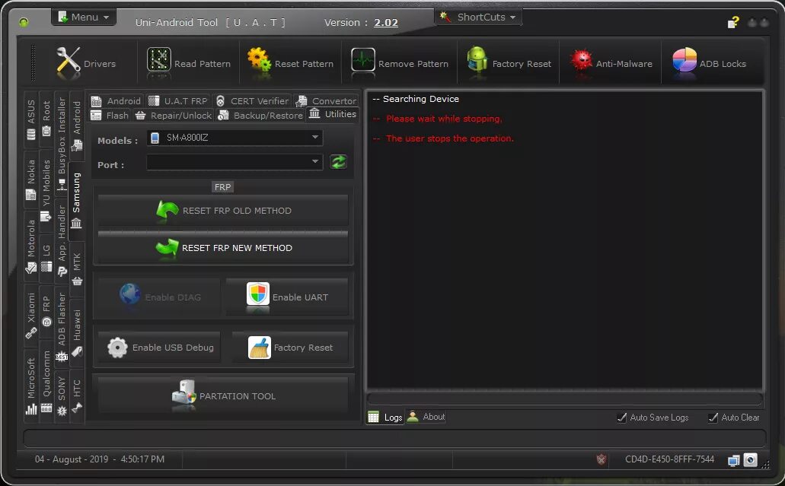The height and width of the screenshot is (486, 785).
Task: Switch to the Android top tab
Action: [116, 101]
